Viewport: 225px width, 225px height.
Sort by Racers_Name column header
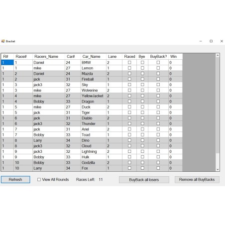point(49,56)
